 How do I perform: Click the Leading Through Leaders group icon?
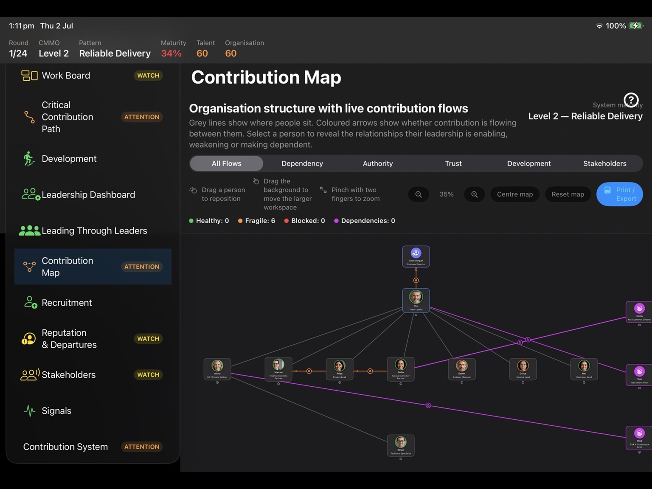(x=30, y=230)
